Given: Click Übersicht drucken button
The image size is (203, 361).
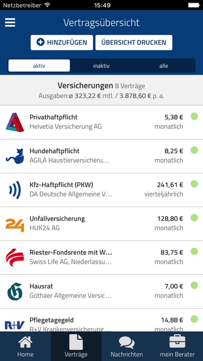Looking at the screenshot, I should [134, 42].
